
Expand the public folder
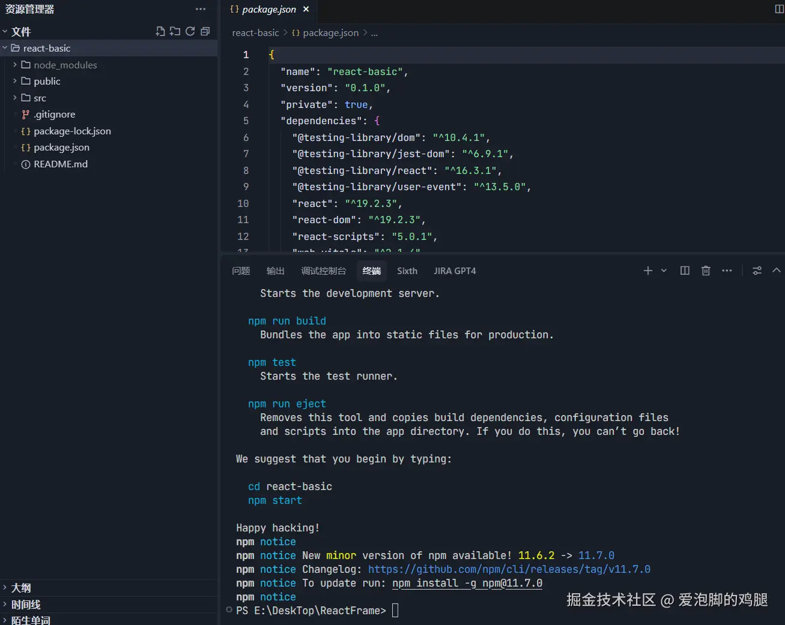click(x=15, y=81)
